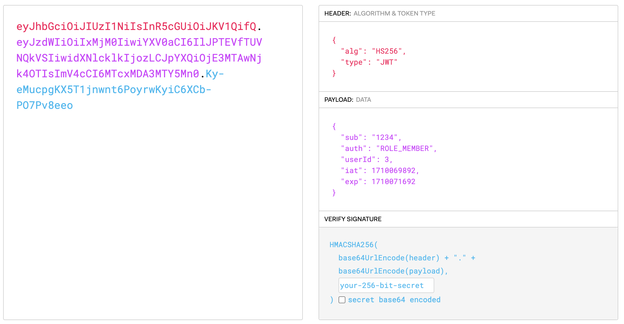
Task: Click the red header segment of the encoded token
Action: (136, 27)
